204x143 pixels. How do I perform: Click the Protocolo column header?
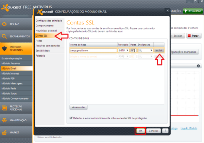click(x=123, y=45)
